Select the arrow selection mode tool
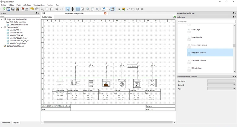The image size is (237, 127). tap(68, 9)
